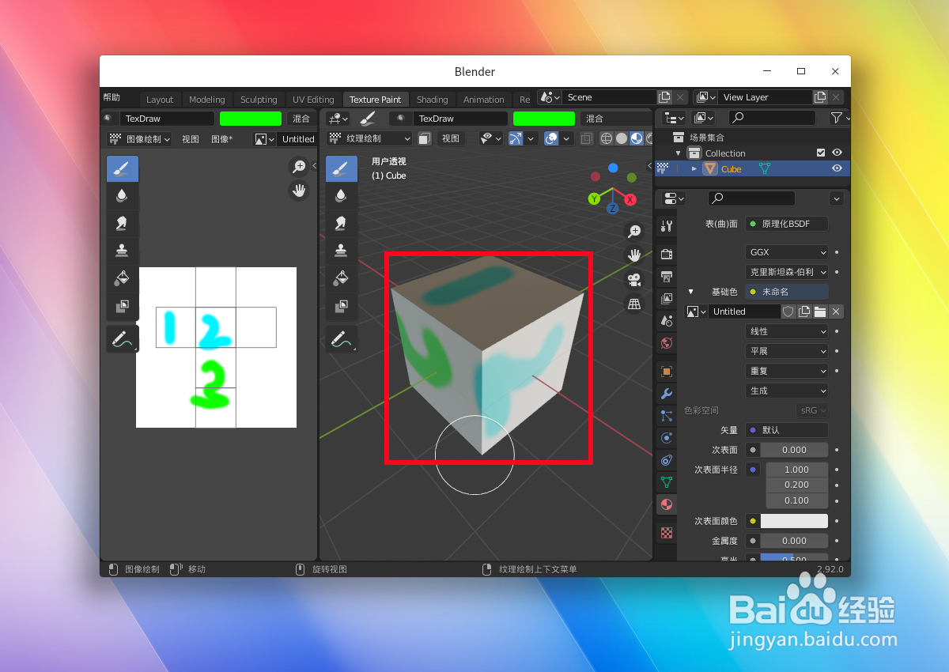Screen dimensions: 949x672
Task: Open the Texture properties checkerboard tab
Action: 667,533
